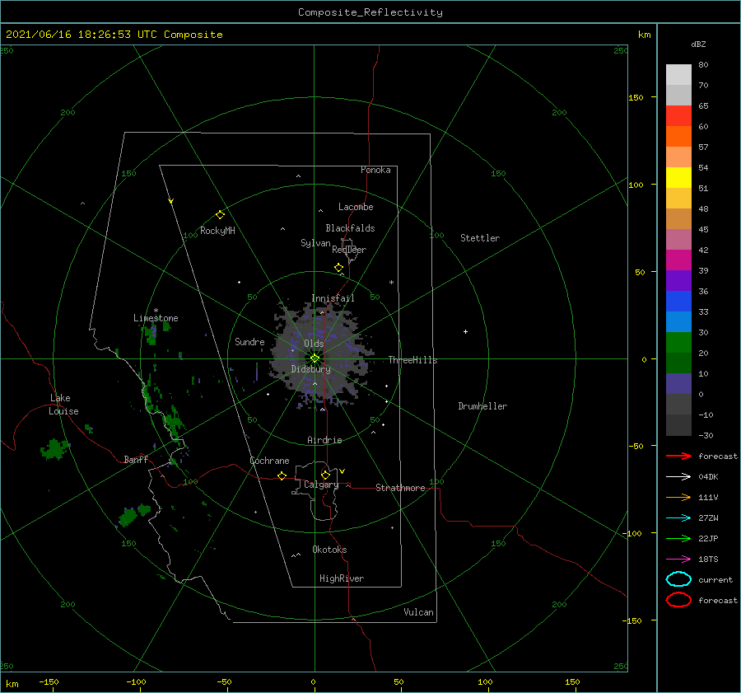The width and height of the screenshot is (741, 693).
Task: Click the Ponoka town label
Action: tap(375, 170)
